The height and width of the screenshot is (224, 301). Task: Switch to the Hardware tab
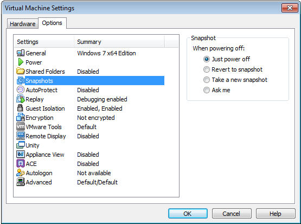point(23,24)
